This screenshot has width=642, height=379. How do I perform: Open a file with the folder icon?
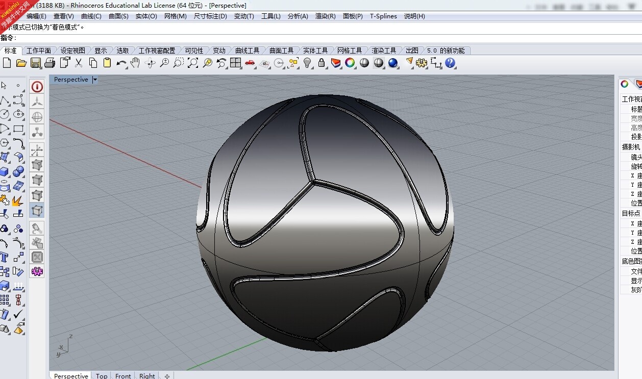tap(21, 63)
